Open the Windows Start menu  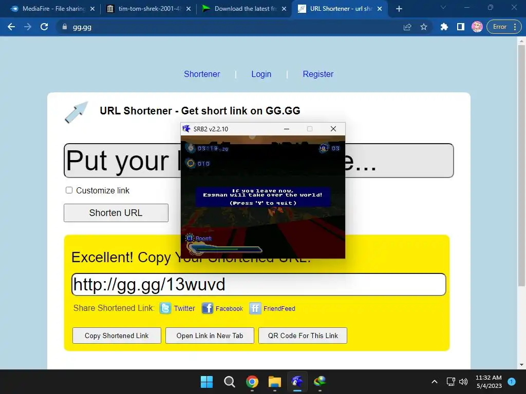(206, 382)
